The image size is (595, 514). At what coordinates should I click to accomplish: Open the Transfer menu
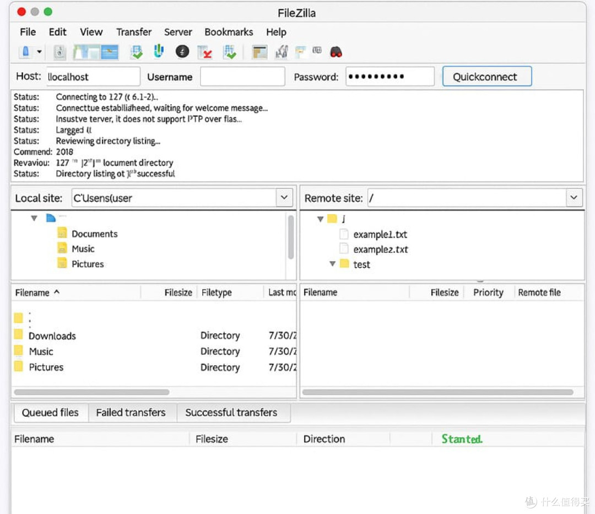click(134, 32)
